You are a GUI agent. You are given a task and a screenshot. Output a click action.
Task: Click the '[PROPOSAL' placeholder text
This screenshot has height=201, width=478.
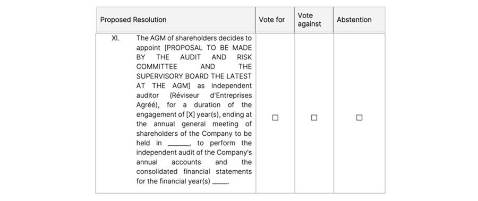[183, 48]
